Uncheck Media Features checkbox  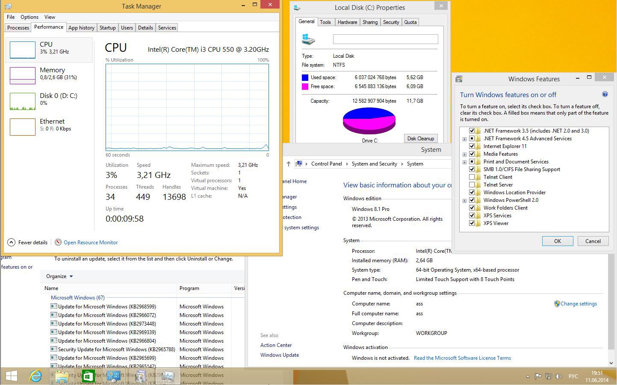click(472, 154)
